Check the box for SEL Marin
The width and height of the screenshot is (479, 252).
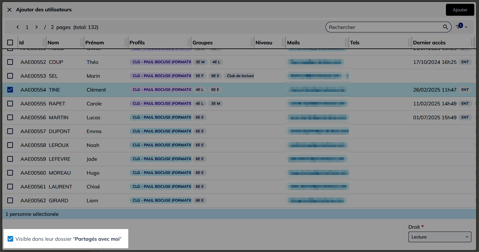(x=10, y=76)
